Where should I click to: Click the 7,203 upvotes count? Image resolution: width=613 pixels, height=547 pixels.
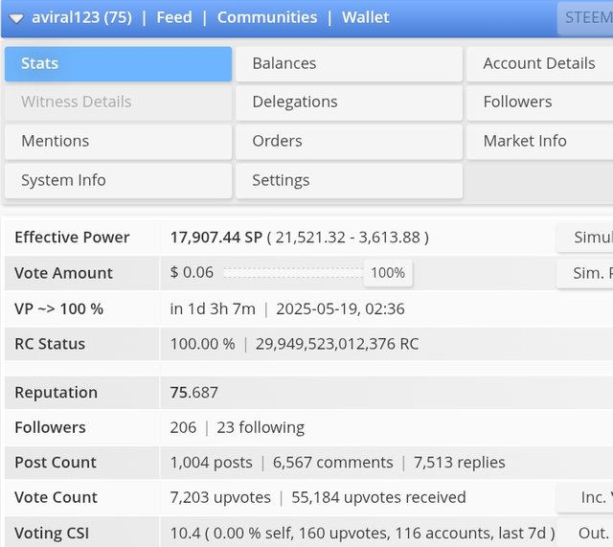(x=220, y=497)
